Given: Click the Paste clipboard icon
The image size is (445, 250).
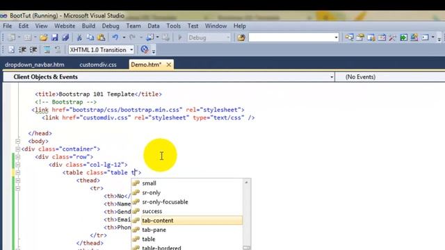Looking at the screenshot, I should coord(101,37).
